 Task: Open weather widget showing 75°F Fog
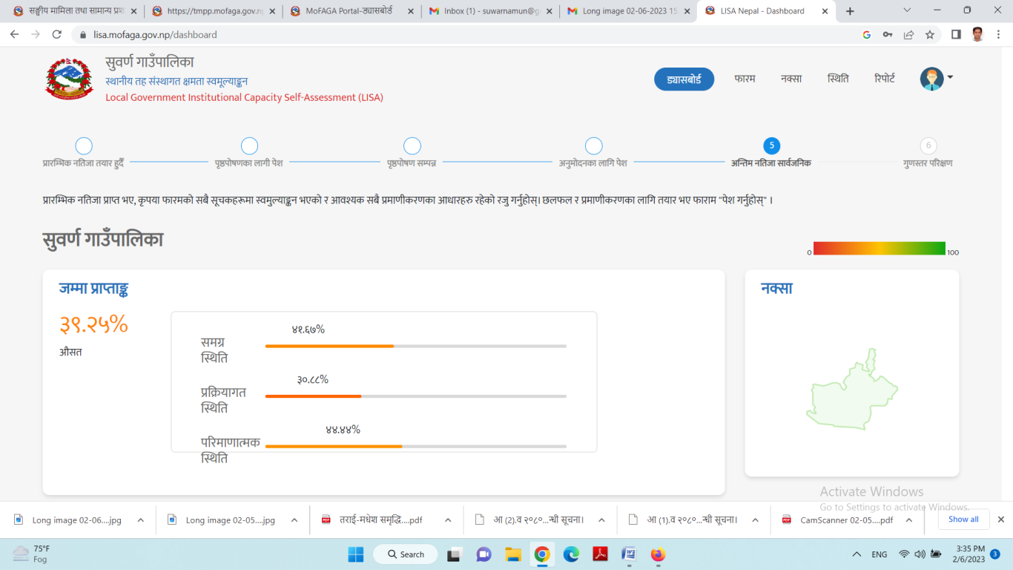pyautogui.click(x=32, y=554)
